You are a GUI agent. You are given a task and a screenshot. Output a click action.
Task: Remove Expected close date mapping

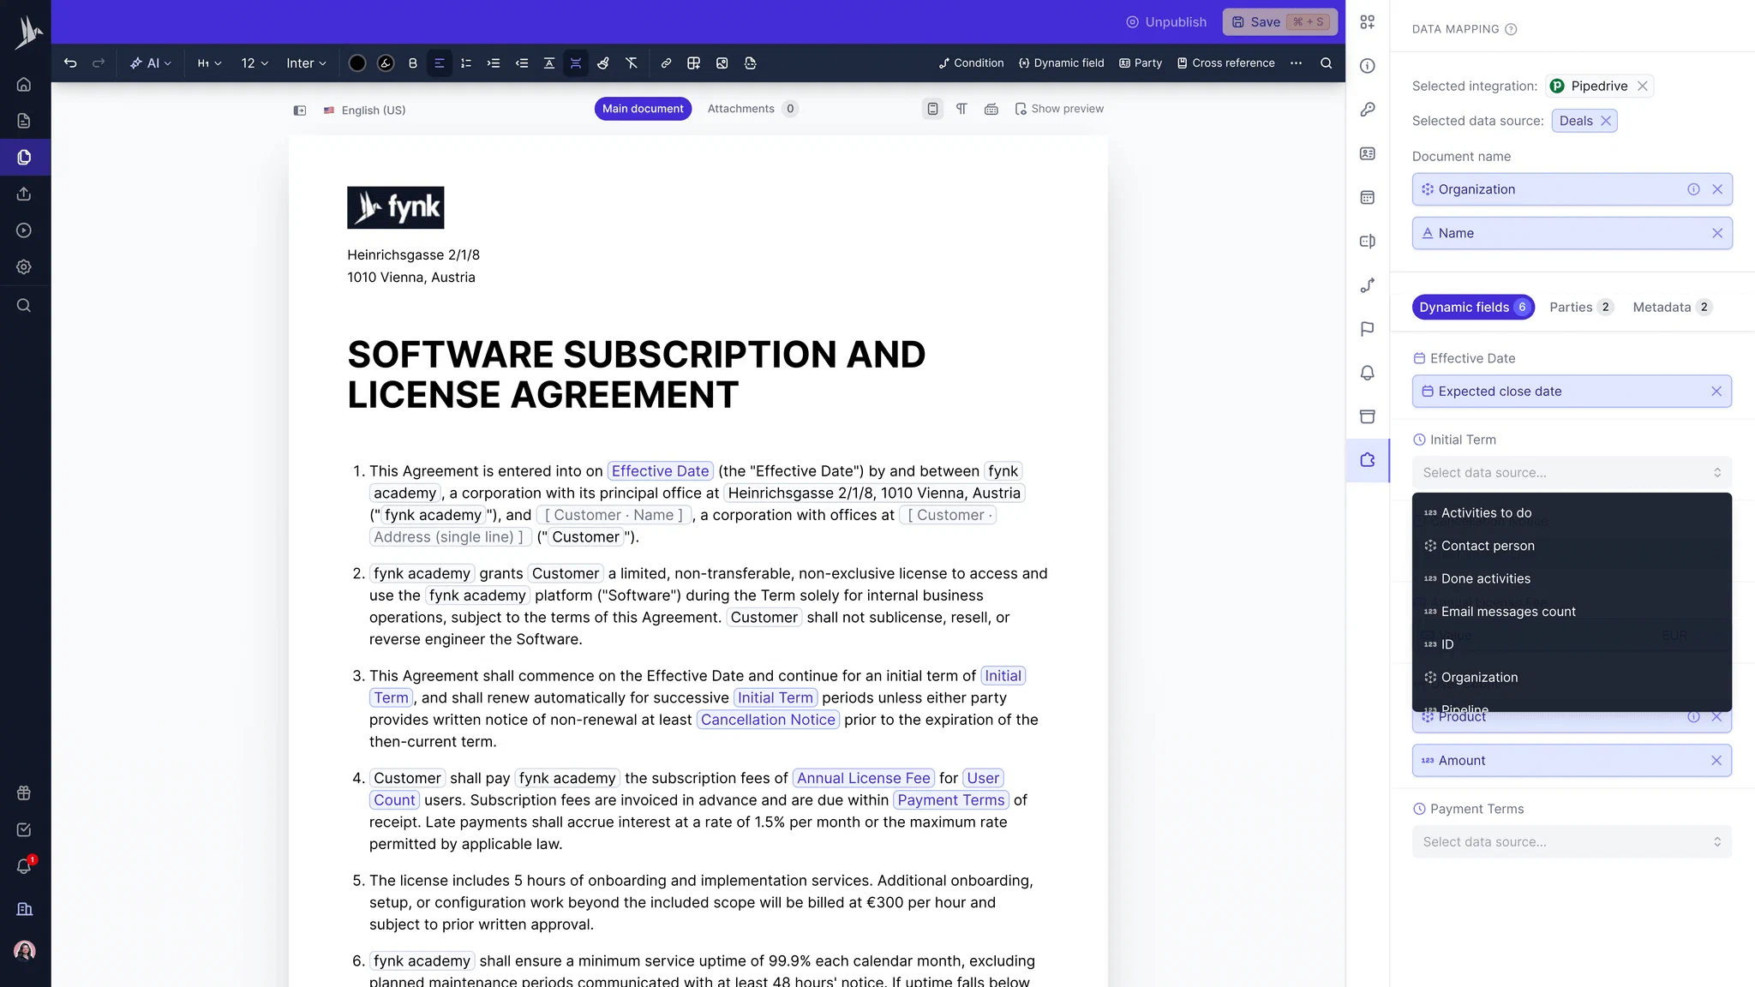[x=1716, y=392]
